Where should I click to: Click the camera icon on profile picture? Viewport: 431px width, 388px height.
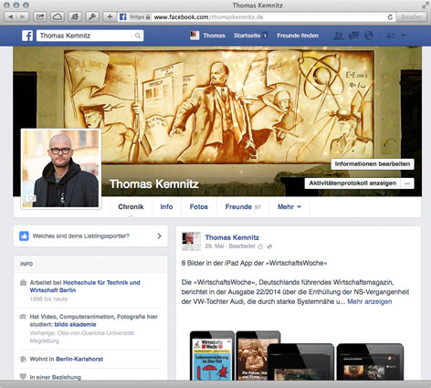tap(32, 198)
